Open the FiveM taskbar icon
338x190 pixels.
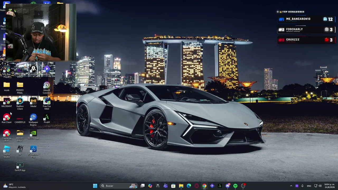pos(220,186)
